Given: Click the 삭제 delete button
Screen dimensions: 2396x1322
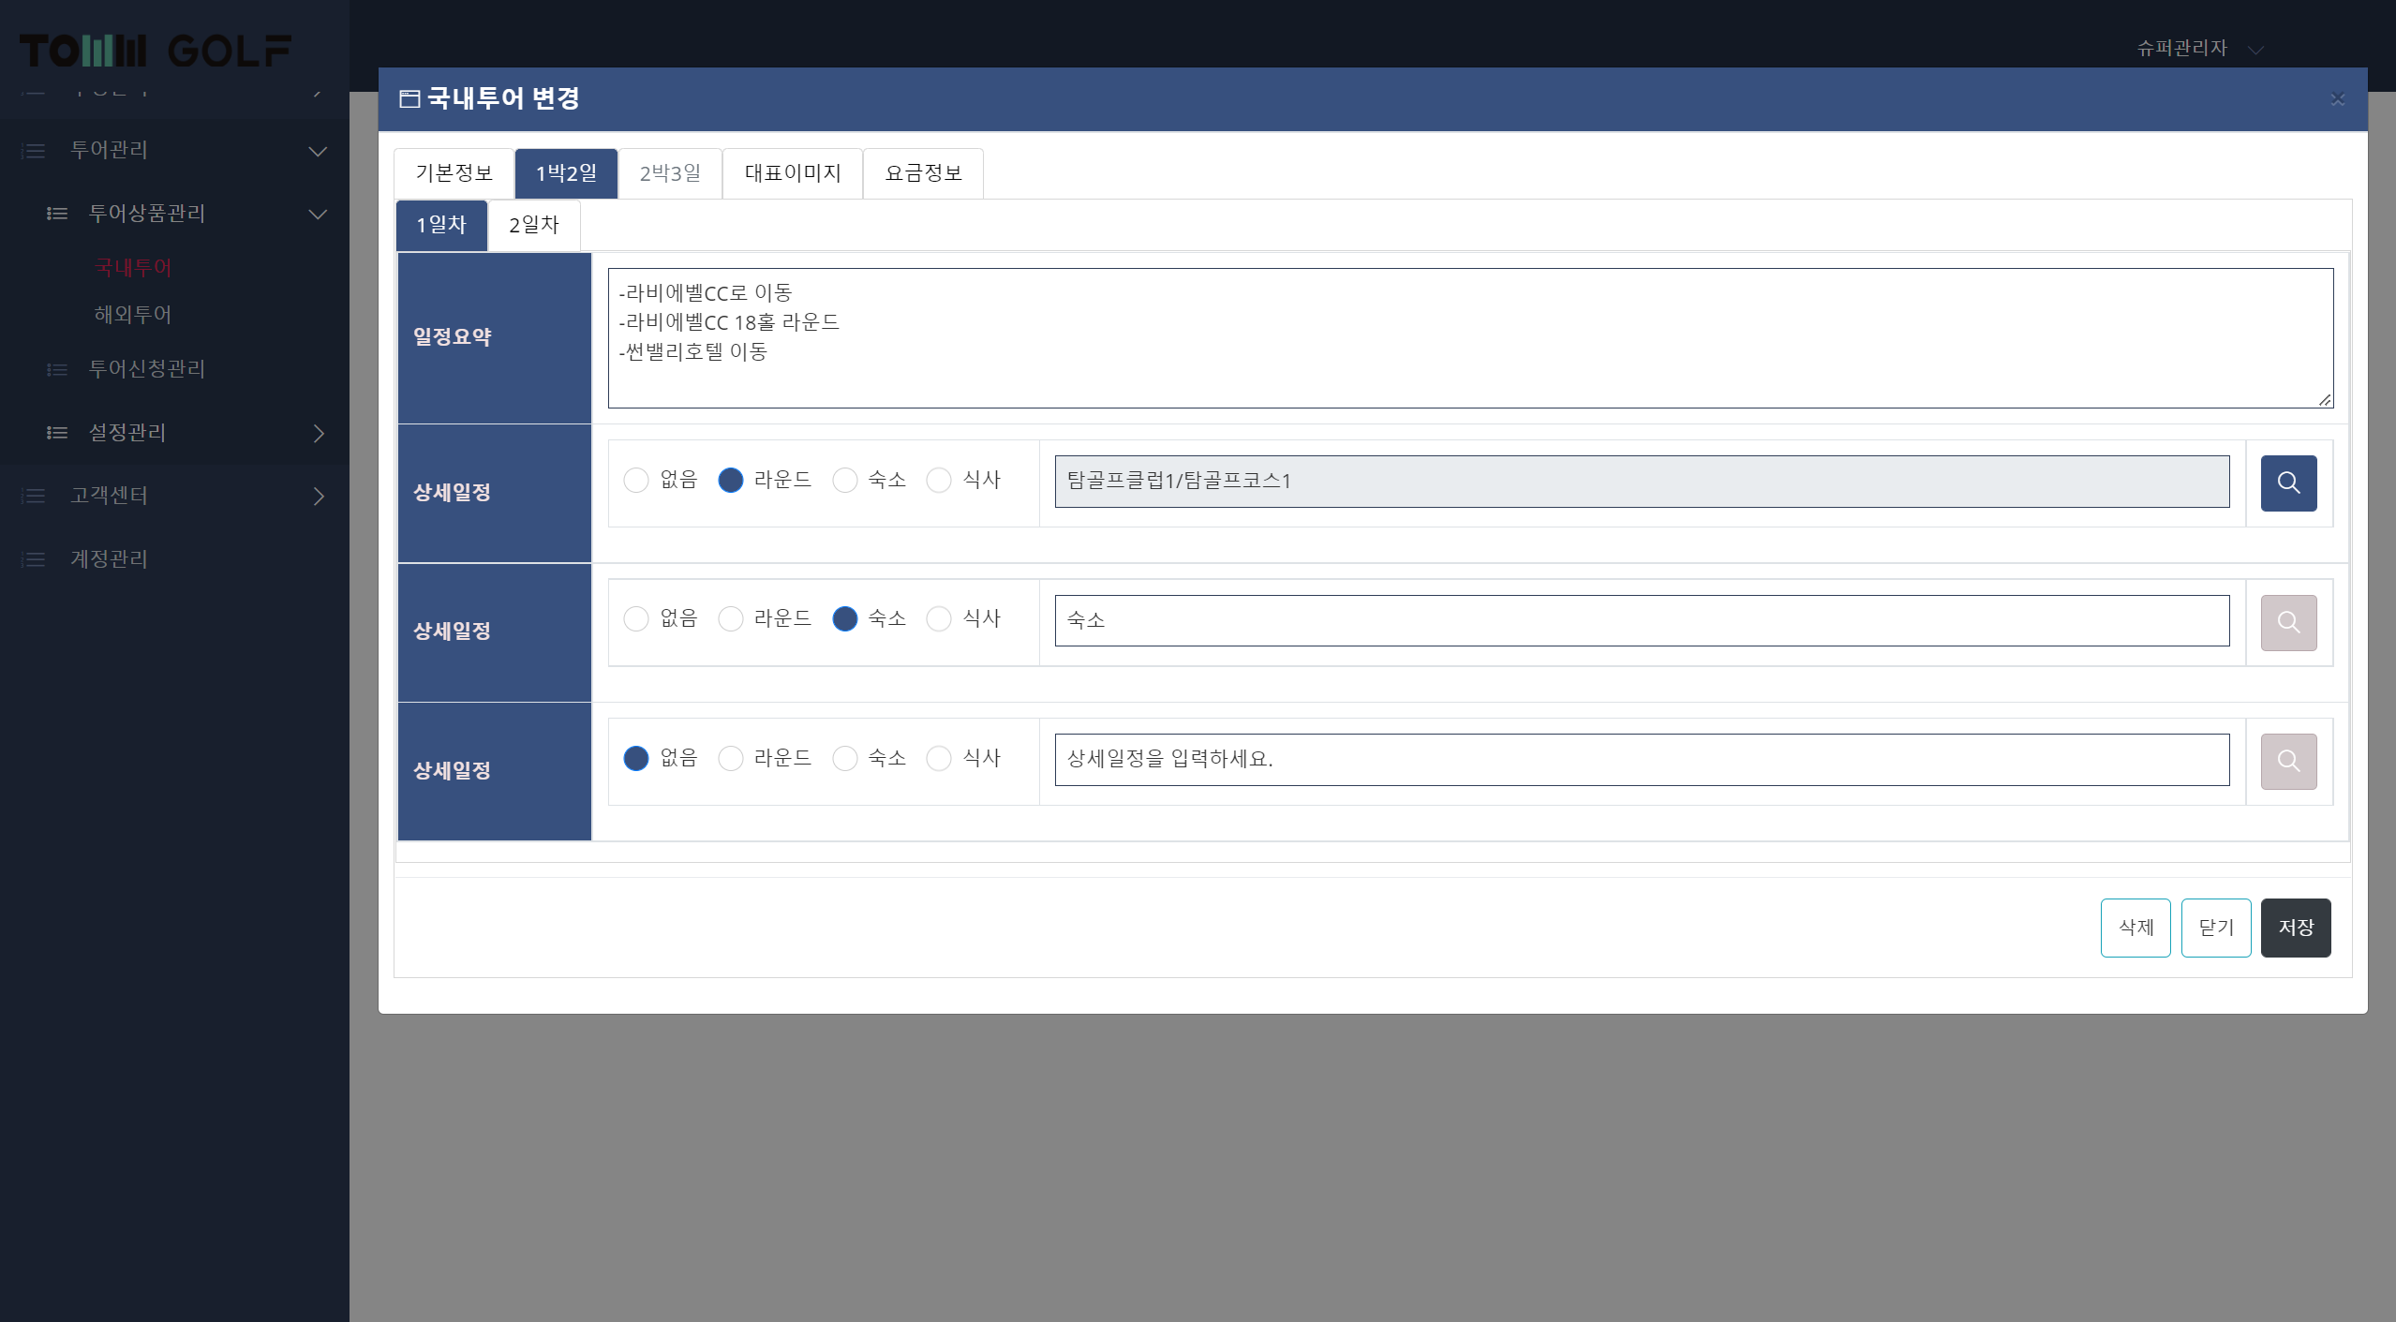Looking at the screenshot, I should [2135, 928].
